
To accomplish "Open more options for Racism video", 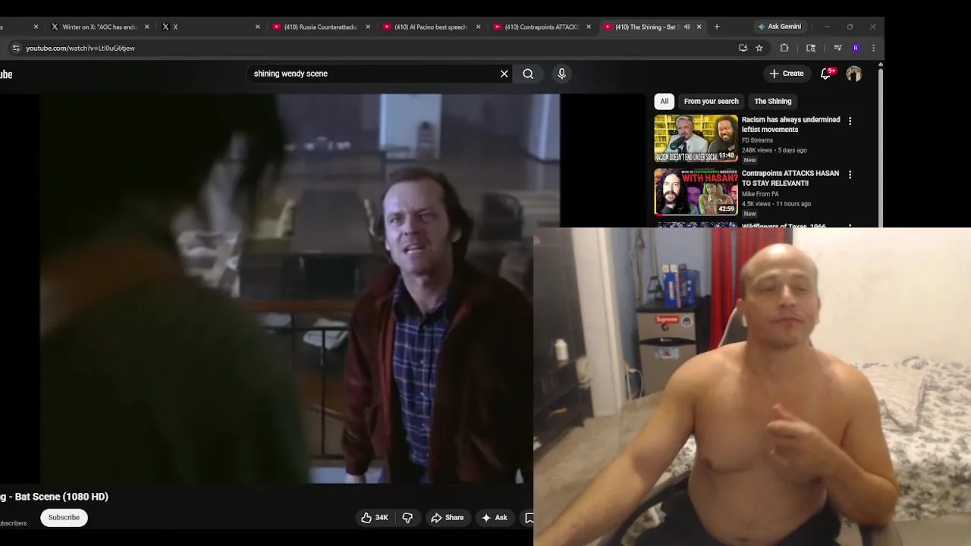I will coord(850,121).
